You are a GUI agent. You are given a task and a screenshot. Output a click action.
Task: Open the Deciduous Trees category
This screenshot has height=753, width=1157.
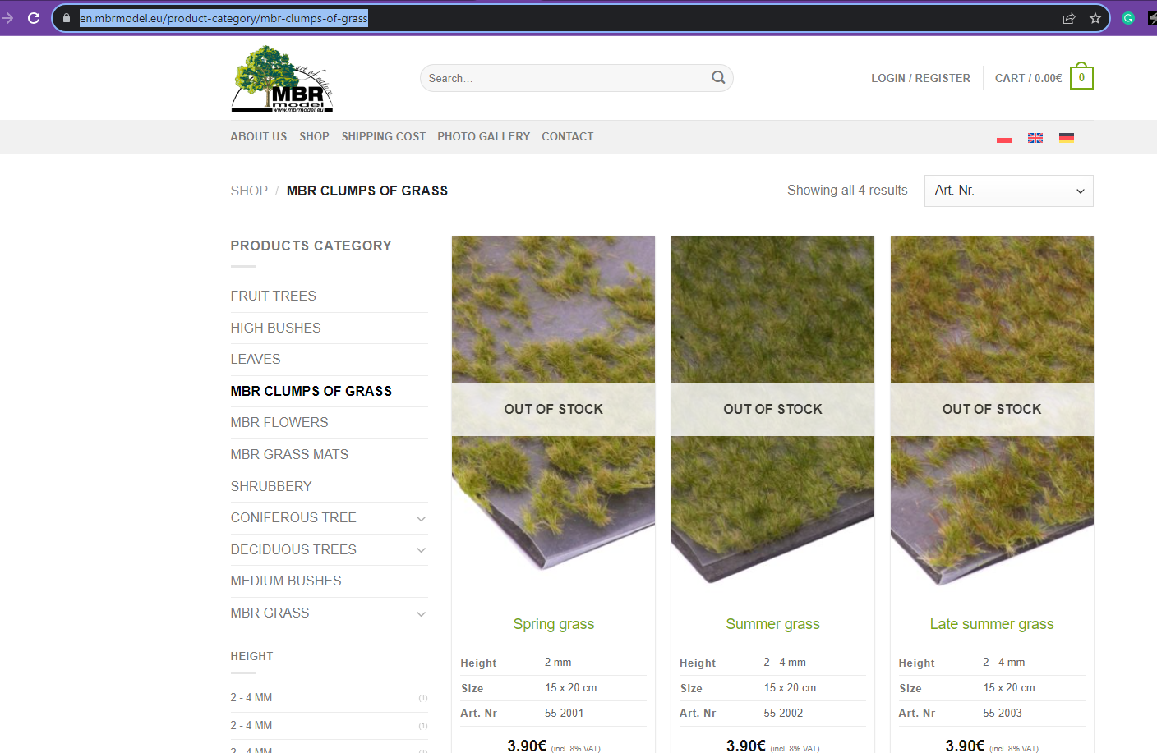point(293,549)
